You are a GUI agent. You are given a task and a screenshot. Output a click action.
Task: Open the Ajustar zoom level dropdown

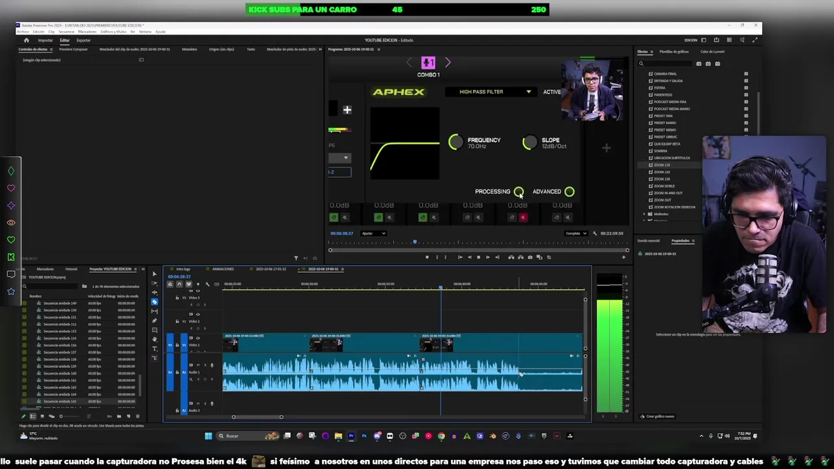coord(374,233)
